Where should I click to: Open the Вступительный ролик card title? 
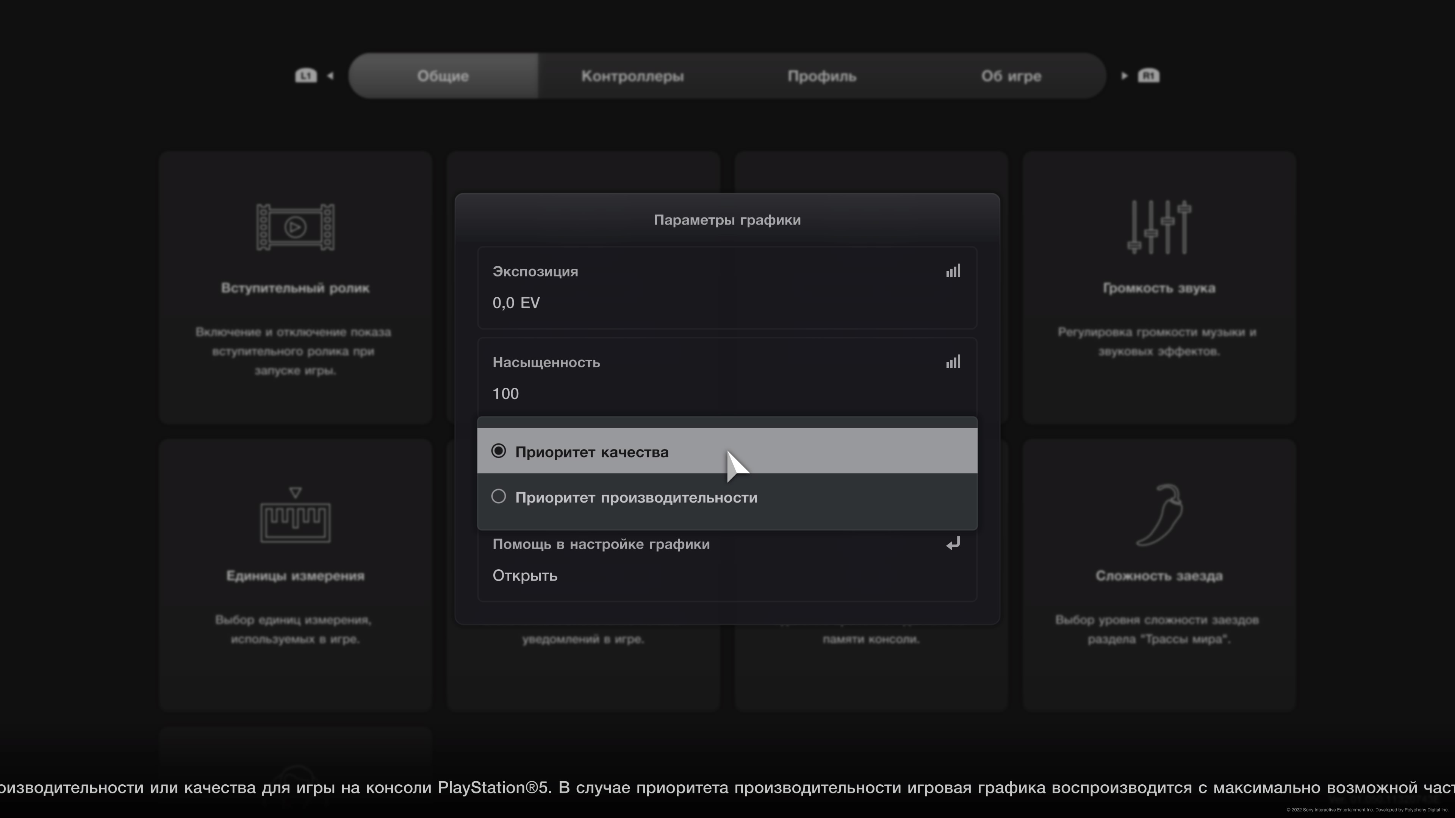(x=296, y=288)
